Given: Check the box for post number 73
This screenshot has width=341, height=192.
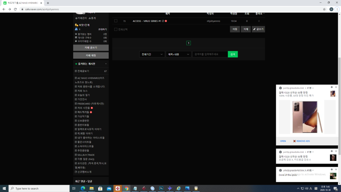Looking at the screenshot, I should [116, 21].
